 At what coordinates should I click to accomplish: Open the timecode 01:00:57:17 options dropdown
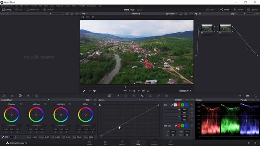point(171,14)
